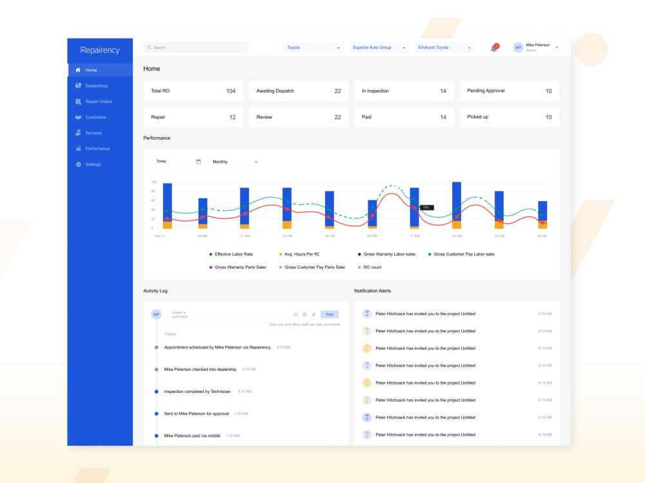Select 'Inspection completed by Technician' entry
Image resolution: width=645 pixels, height=483 pixels.
197,392
